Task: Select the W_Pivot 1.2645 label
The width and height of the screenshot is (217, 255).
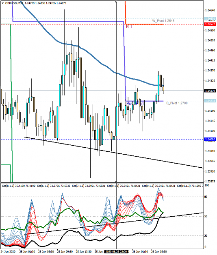Action: pyautogui.click(x=163, y=21)
